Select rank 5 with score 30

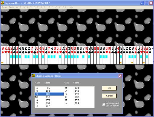tap(49, 88)
